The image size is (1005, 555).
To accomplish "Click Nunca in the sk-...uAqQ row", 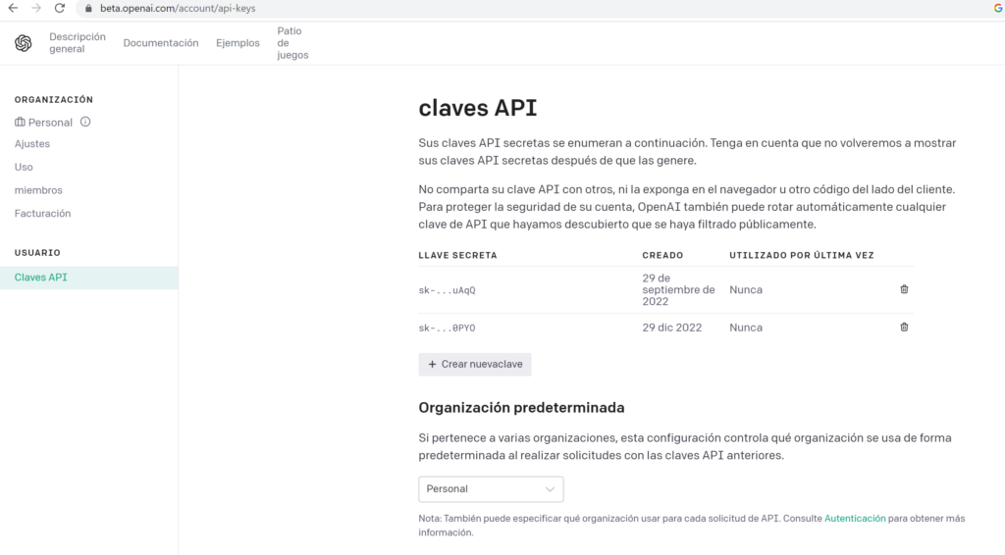I will pos(746,289).
